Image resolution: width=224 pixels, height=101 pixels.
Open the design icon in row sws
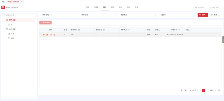(44, 35)
